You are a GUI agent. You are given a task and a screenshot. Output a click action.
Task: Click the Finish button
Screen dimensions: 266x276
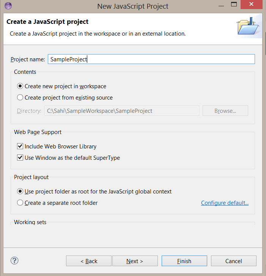tap(184, 261)
